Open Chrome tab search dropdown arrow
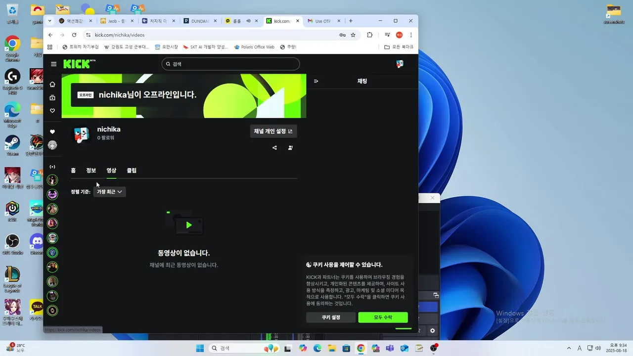This screenshot has height=356, width=633. (x=49, y=21)
